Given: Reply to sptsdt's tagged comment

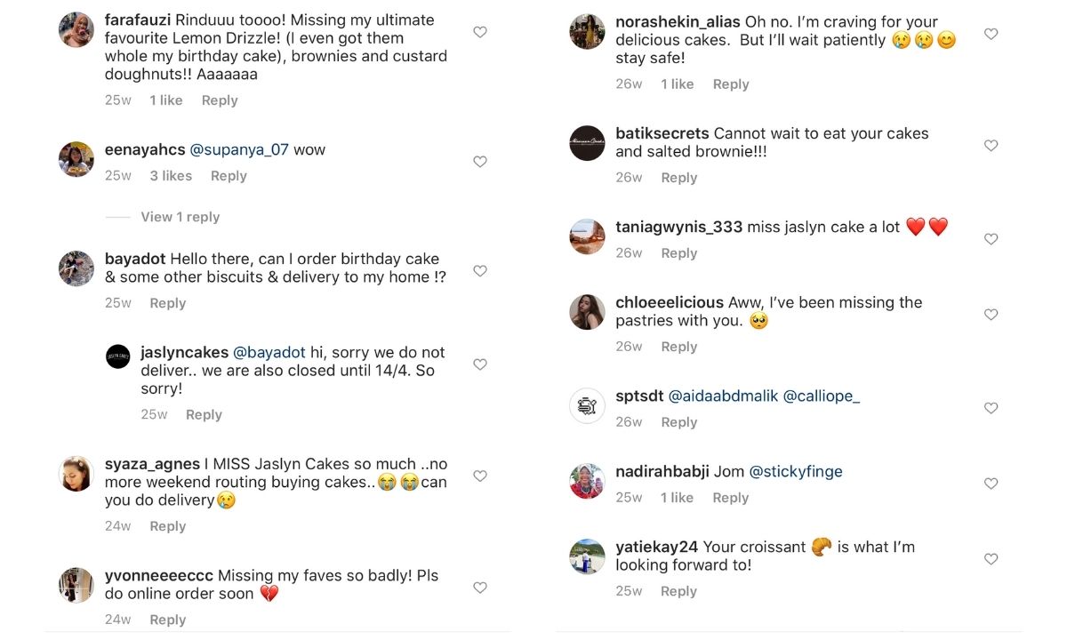Looking at the screenshot, I should pos(678,422).
